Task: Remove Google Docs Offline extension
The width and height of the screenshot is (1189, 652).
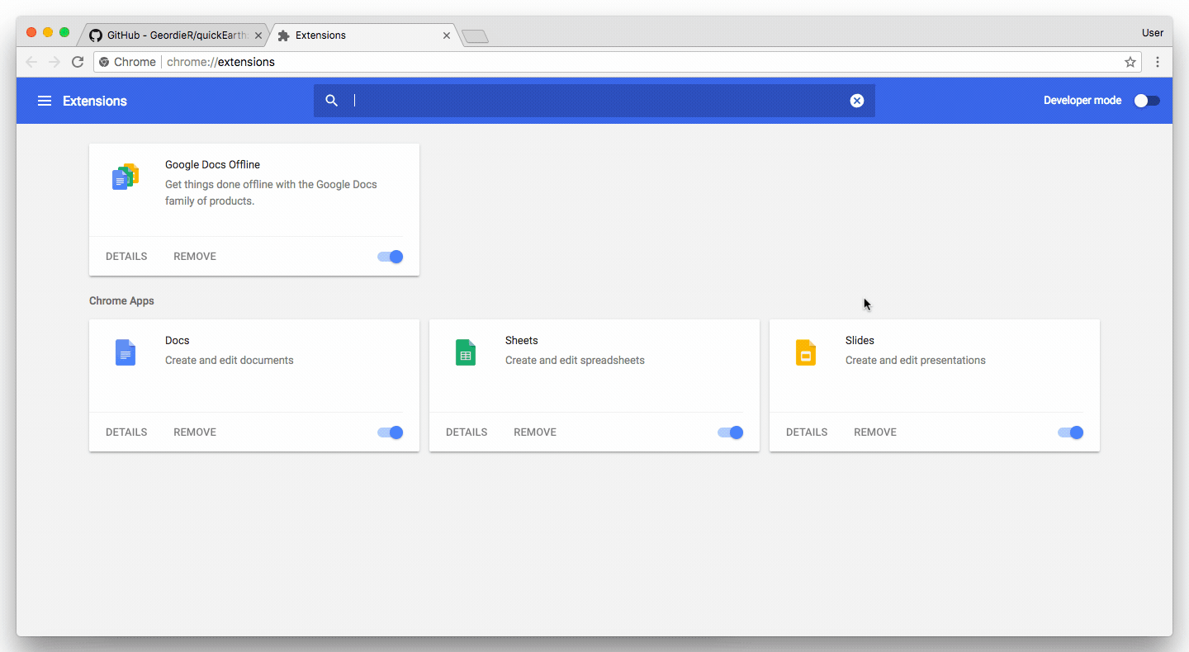Action: 195,257
